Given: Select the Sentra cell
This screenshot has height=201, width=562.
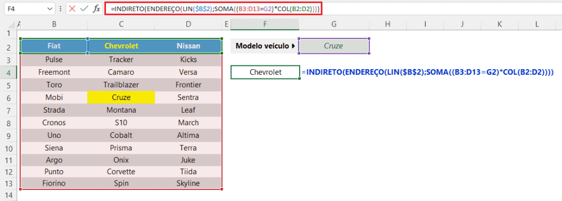Looking at the screenshot, I should tap(189, 98).
